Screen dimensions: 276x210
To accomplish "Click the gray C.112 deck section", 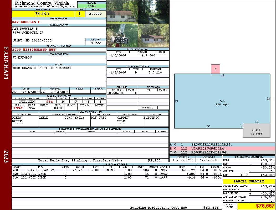I will pyautogui.click(x=256, y=132).
